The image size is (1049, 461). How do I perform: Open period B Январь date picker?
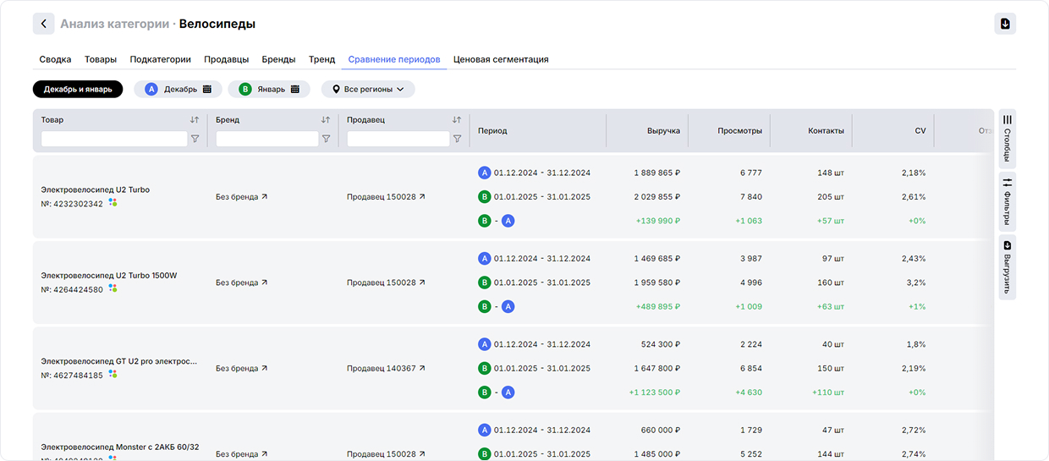269,89
